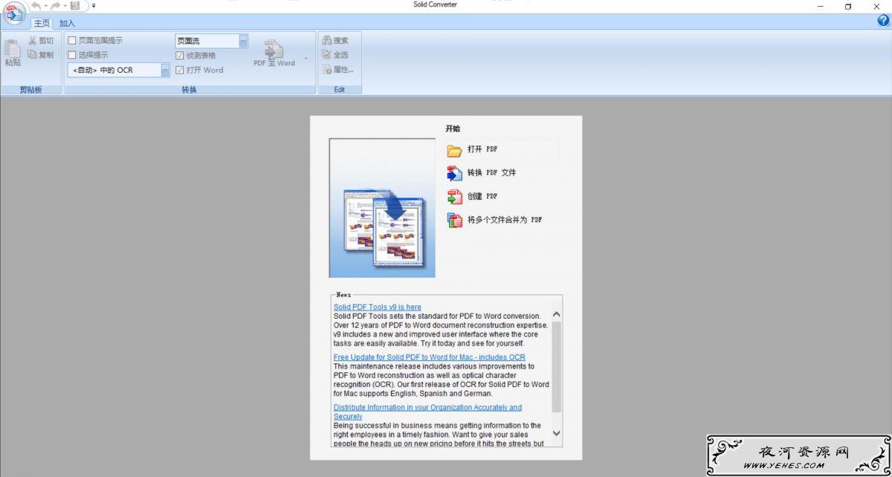Click the Solid Converter window title text
892x477 pixels.
coord(436,4)
